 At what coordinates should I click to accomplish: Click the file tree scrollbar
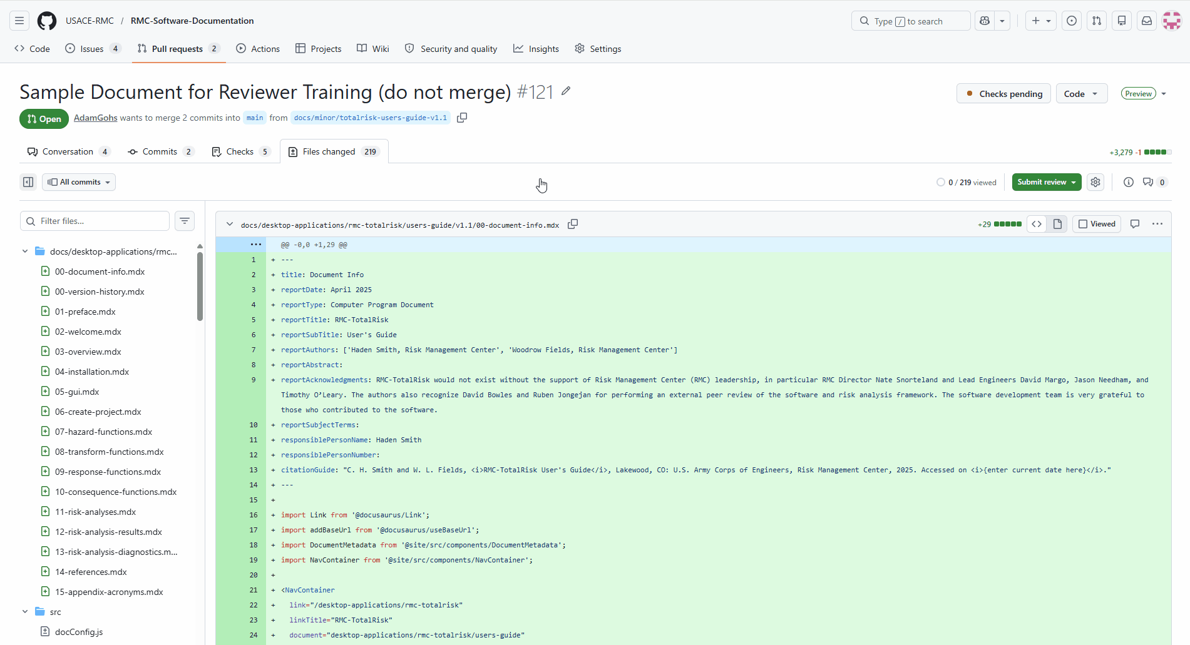click(200, 287)
